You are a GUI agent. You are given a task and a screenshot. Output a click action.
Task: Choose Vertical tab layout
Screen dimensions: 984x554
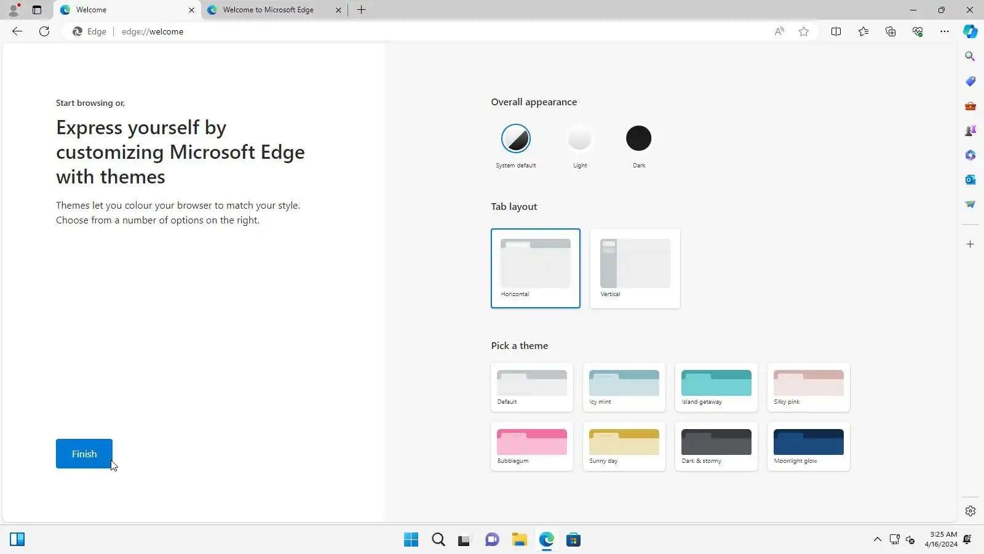pos(635,268)
